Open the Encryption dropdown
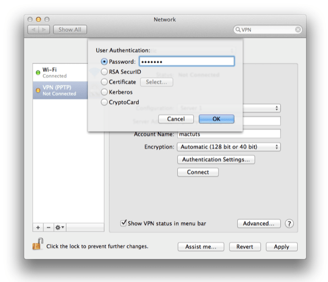 pyautogui.click(x=228, y=147)
